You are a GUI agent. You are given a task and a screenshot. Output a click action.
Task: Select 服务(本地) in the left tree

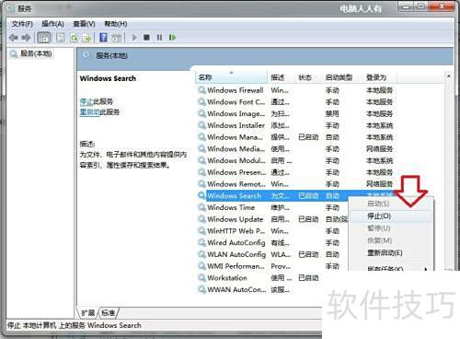pos(36,53)
